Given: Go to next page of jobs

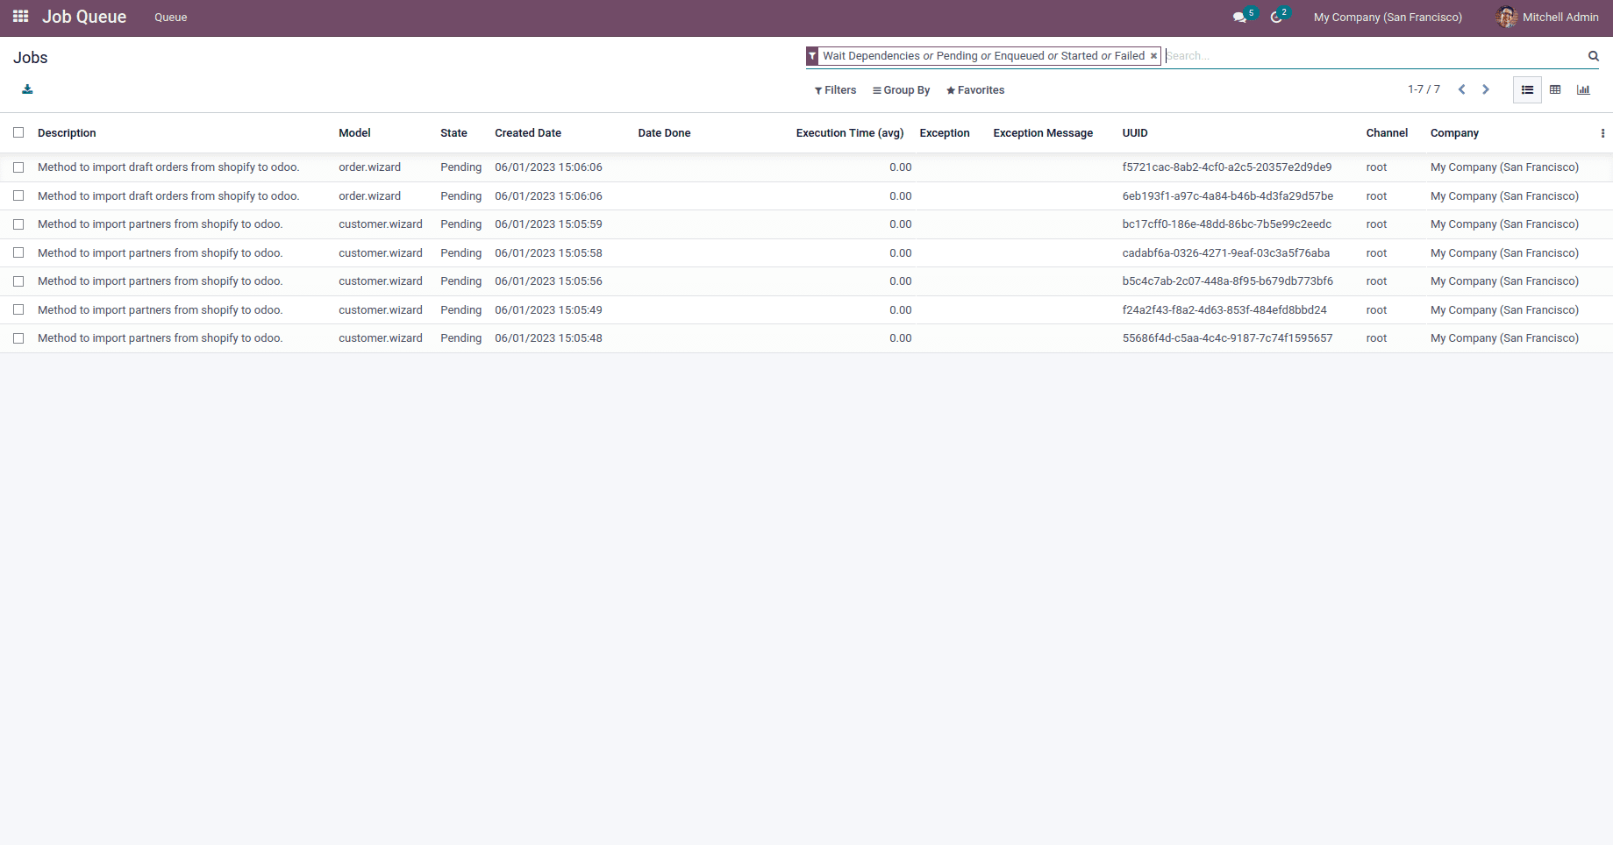Looking at the screenshot, I should click(1486, 89).
